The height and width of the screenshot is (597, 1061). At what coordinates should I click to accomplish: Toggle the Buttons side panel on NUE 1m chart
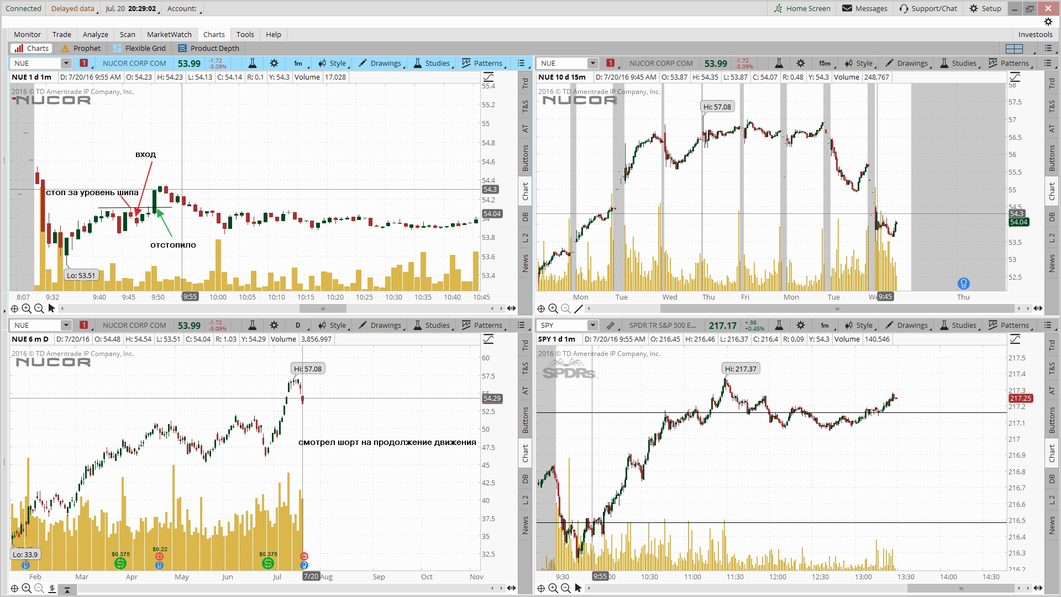tap(525, 158)
